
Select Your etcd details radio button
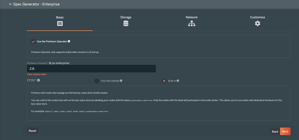pyautogui.click(x=97, y=81)
